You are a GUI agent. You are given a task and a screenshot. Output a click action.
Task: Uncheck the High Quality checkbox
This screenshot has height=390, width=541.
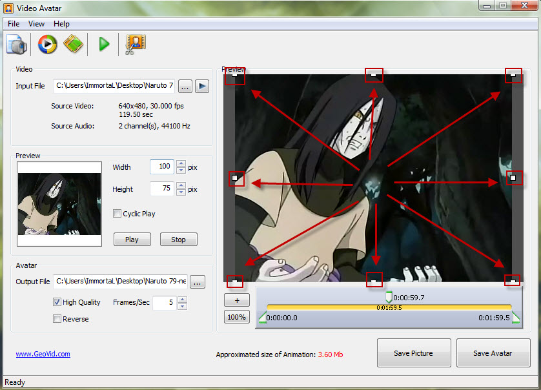57,302
